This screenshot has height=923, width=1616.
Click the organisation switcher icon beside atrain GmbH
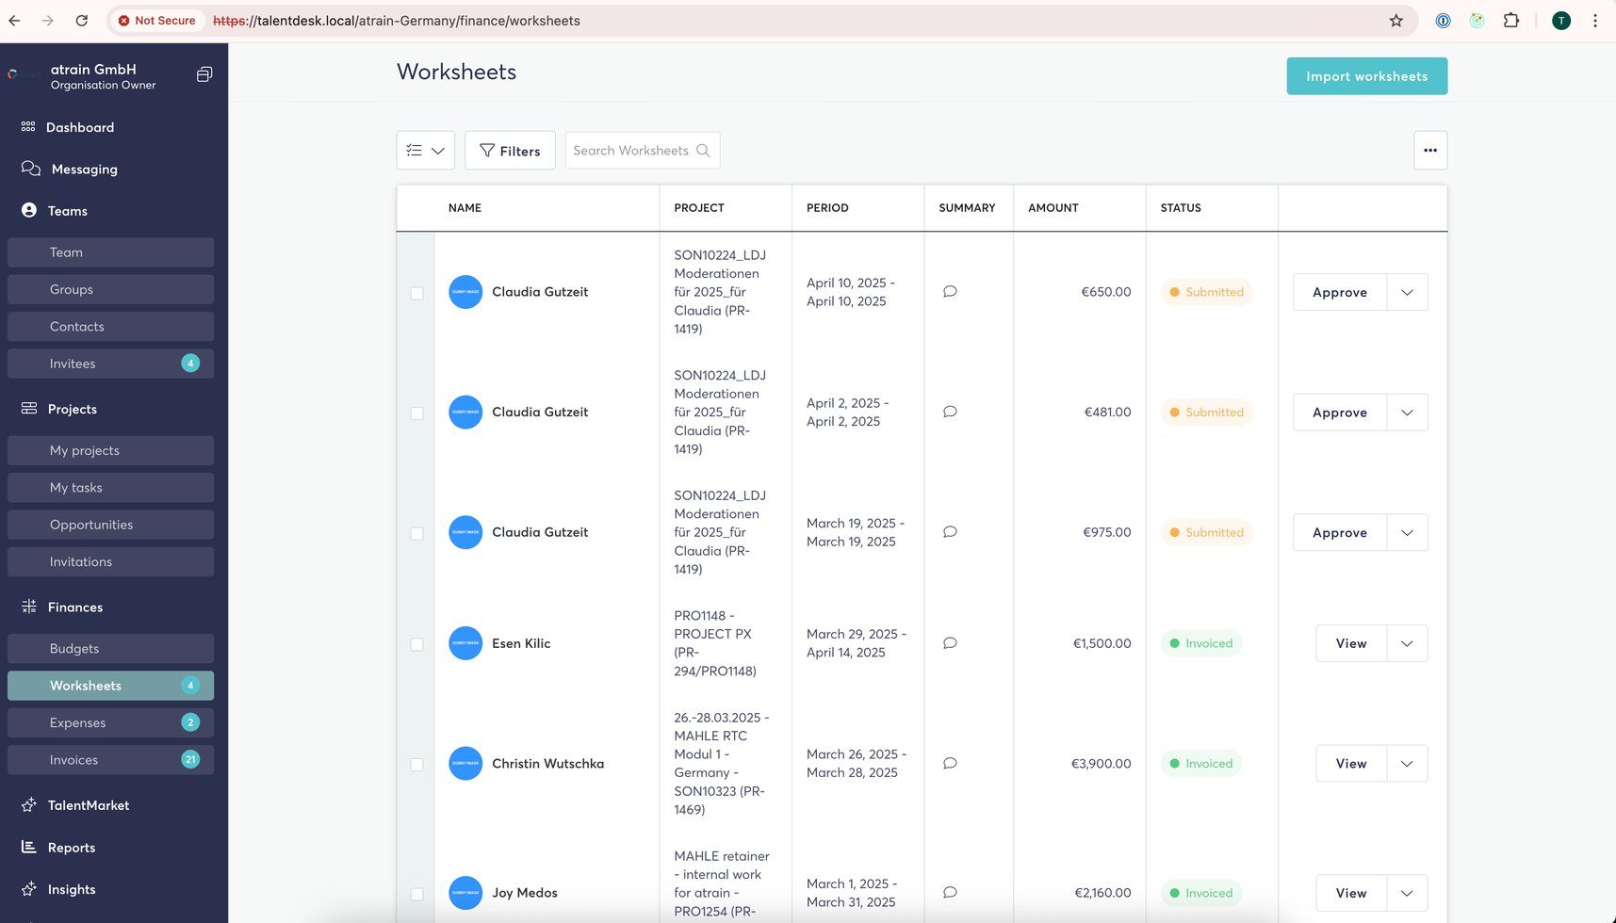coord(204,74)
